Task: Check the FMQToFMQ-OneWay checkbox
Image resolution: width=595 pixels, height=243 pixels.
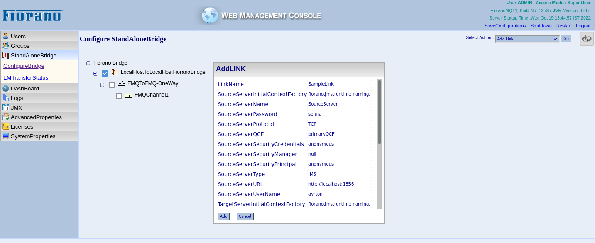Action: [112, 85]
